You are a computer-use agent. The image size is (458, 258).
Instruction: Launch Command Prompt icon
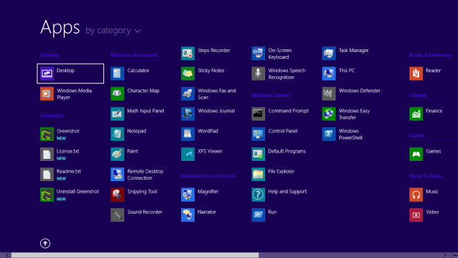pos(259,114)
